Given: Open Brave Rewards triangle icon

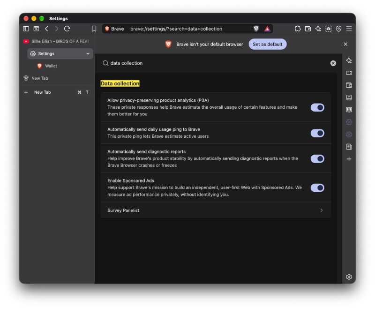Looking at the screenshot, I should tap(267, 29).
